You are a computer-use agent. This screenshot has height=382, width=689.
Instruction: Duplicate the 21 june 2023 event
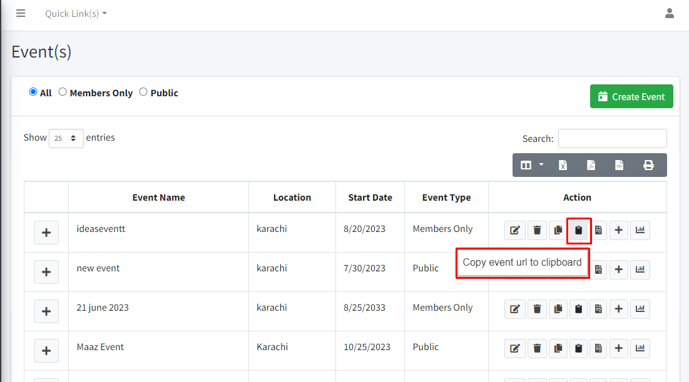[558, 309]
